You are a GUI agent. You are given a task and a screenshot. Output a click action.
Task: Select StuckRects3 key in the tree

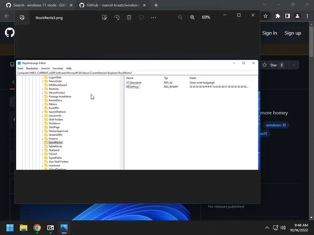(56, 143)
